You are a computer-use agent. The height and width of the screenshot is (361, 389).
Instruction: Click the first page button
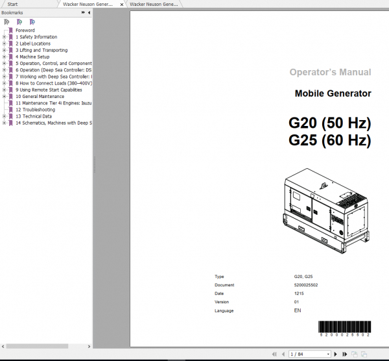(x=274, y=354)
